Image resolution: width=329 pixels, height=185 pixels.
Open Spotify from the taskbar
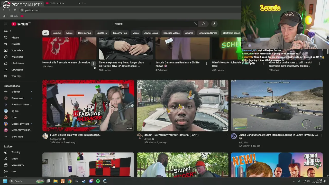click(98, 181)
